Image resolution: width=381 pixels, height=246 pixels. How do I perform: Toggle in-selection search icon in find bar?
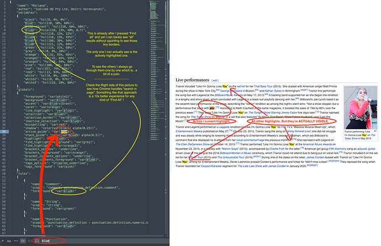[x=30, y=241]
